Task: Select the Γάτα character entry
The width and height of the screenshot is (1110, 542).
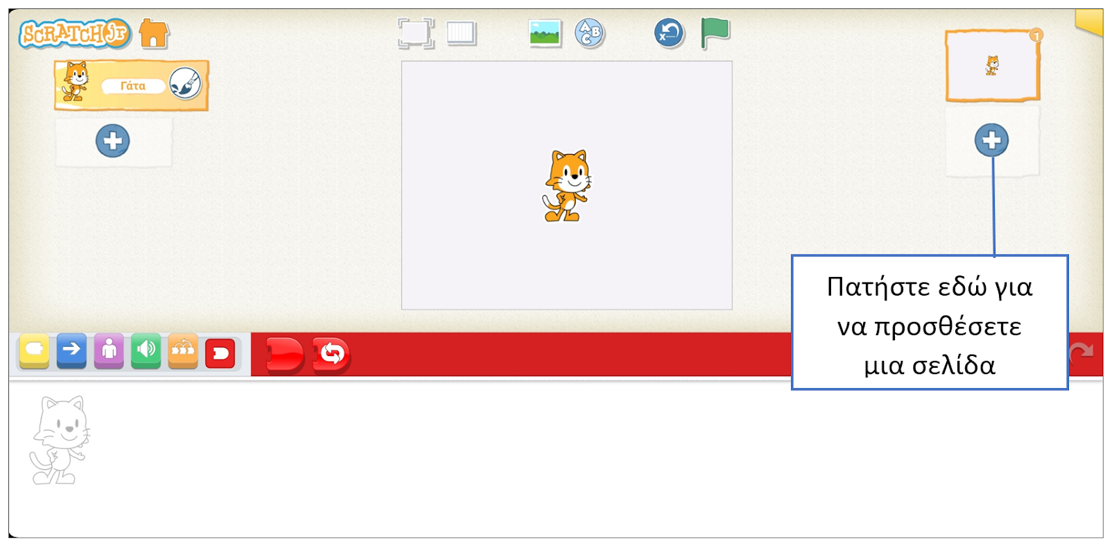Action: (x=132, y=85)
